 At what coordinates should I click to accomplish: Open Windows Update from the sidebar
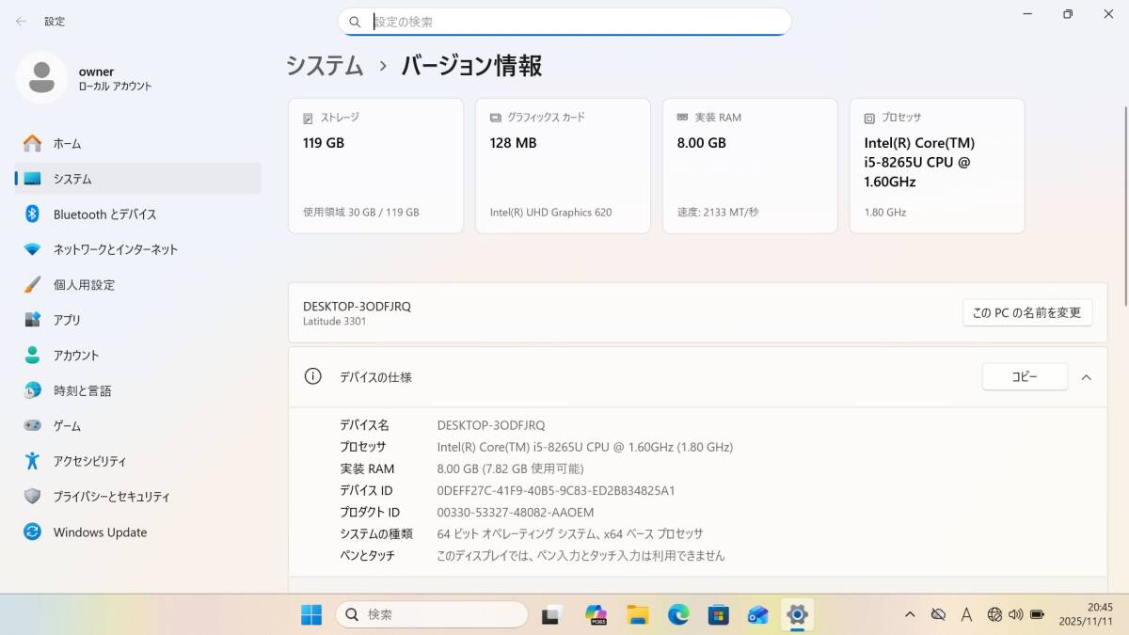(x=98, y=532)
